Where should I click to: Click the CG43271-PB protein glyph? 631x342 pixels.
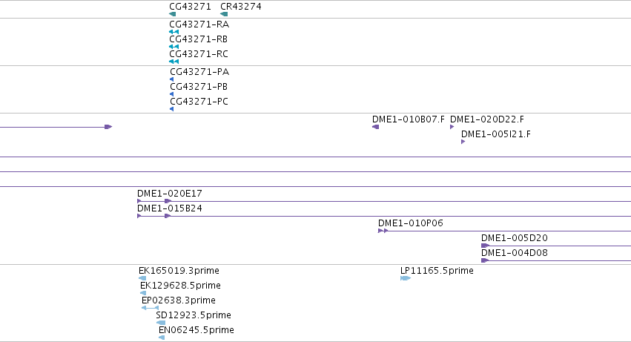coord(172,94)
